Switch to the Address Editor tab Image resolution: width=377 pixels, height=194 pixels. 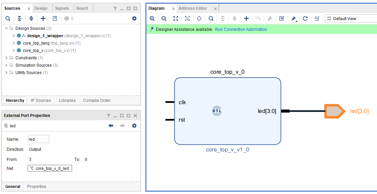click(x=193, y=8)
